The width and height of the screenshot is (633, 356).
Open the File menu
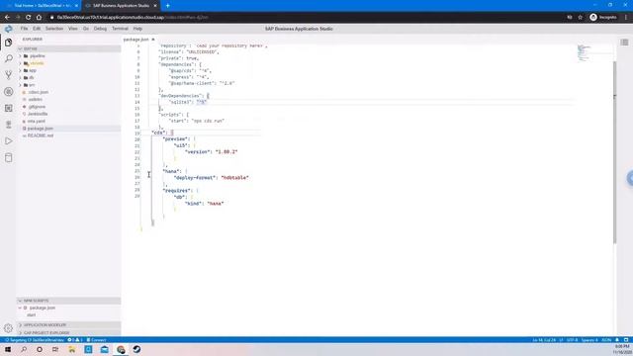point(24,29)
